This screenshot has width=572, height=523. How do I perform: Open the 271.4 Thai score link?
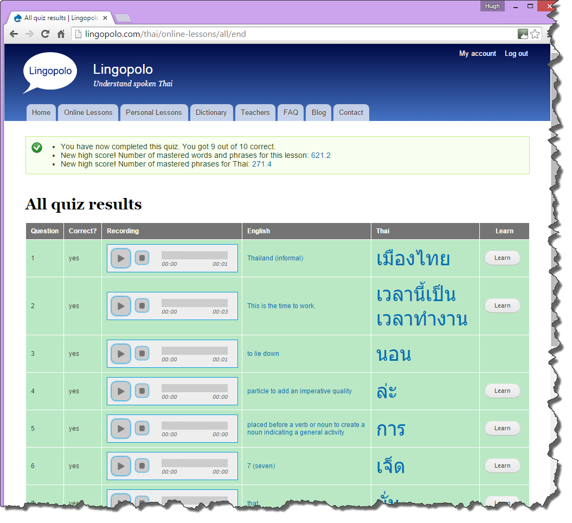click(x=261, y=164)
